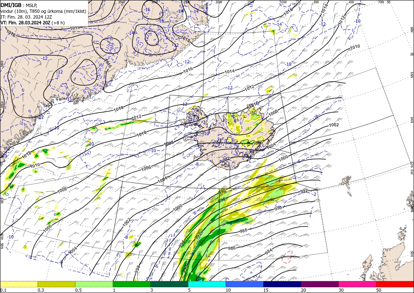Screen dimensions: 414x293
Task: Choose the navy 15–20 legend swatch
Action: pos(282,284)
